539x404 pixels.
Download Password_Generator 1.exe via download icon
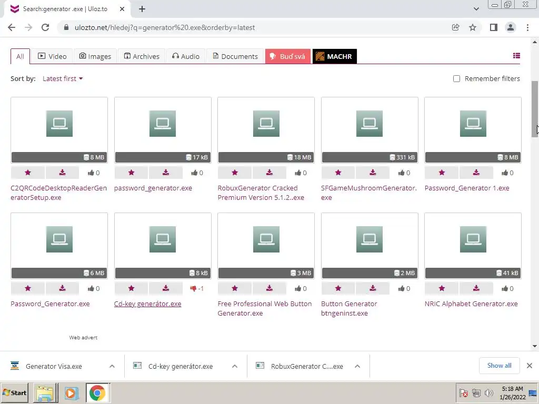tap(476, 173)
